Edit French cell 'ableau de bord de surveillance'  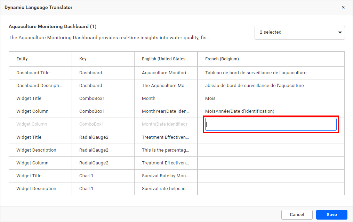(x=254, y=86)
